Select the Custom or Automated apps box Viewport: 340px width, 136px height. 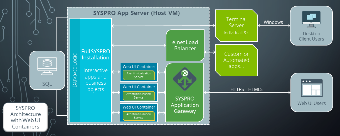tap(236, 60)
